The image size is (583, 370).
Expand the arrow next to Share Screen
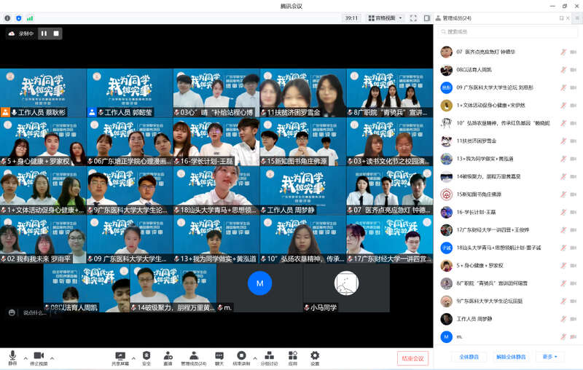coord(133,357)
